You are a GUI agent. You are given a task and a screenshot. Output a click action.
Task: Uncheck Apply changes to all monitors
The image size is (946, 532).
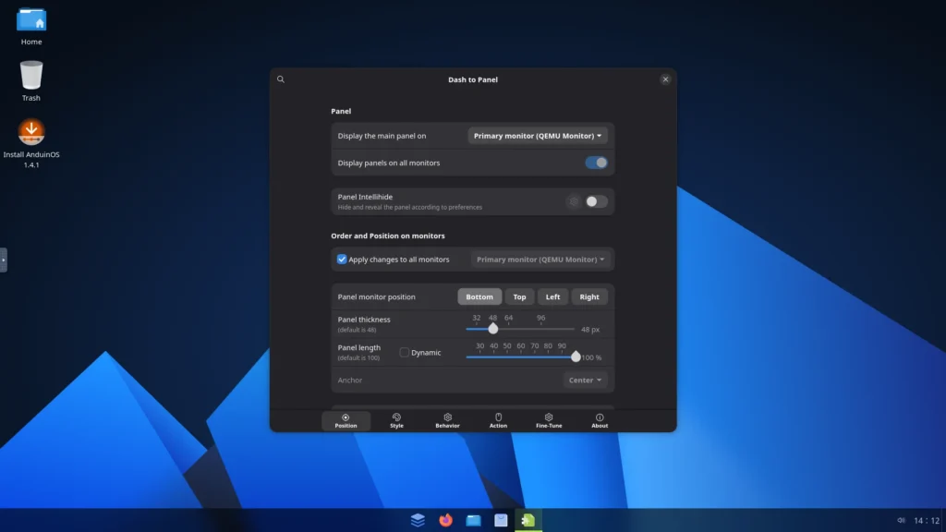point(342,260)
